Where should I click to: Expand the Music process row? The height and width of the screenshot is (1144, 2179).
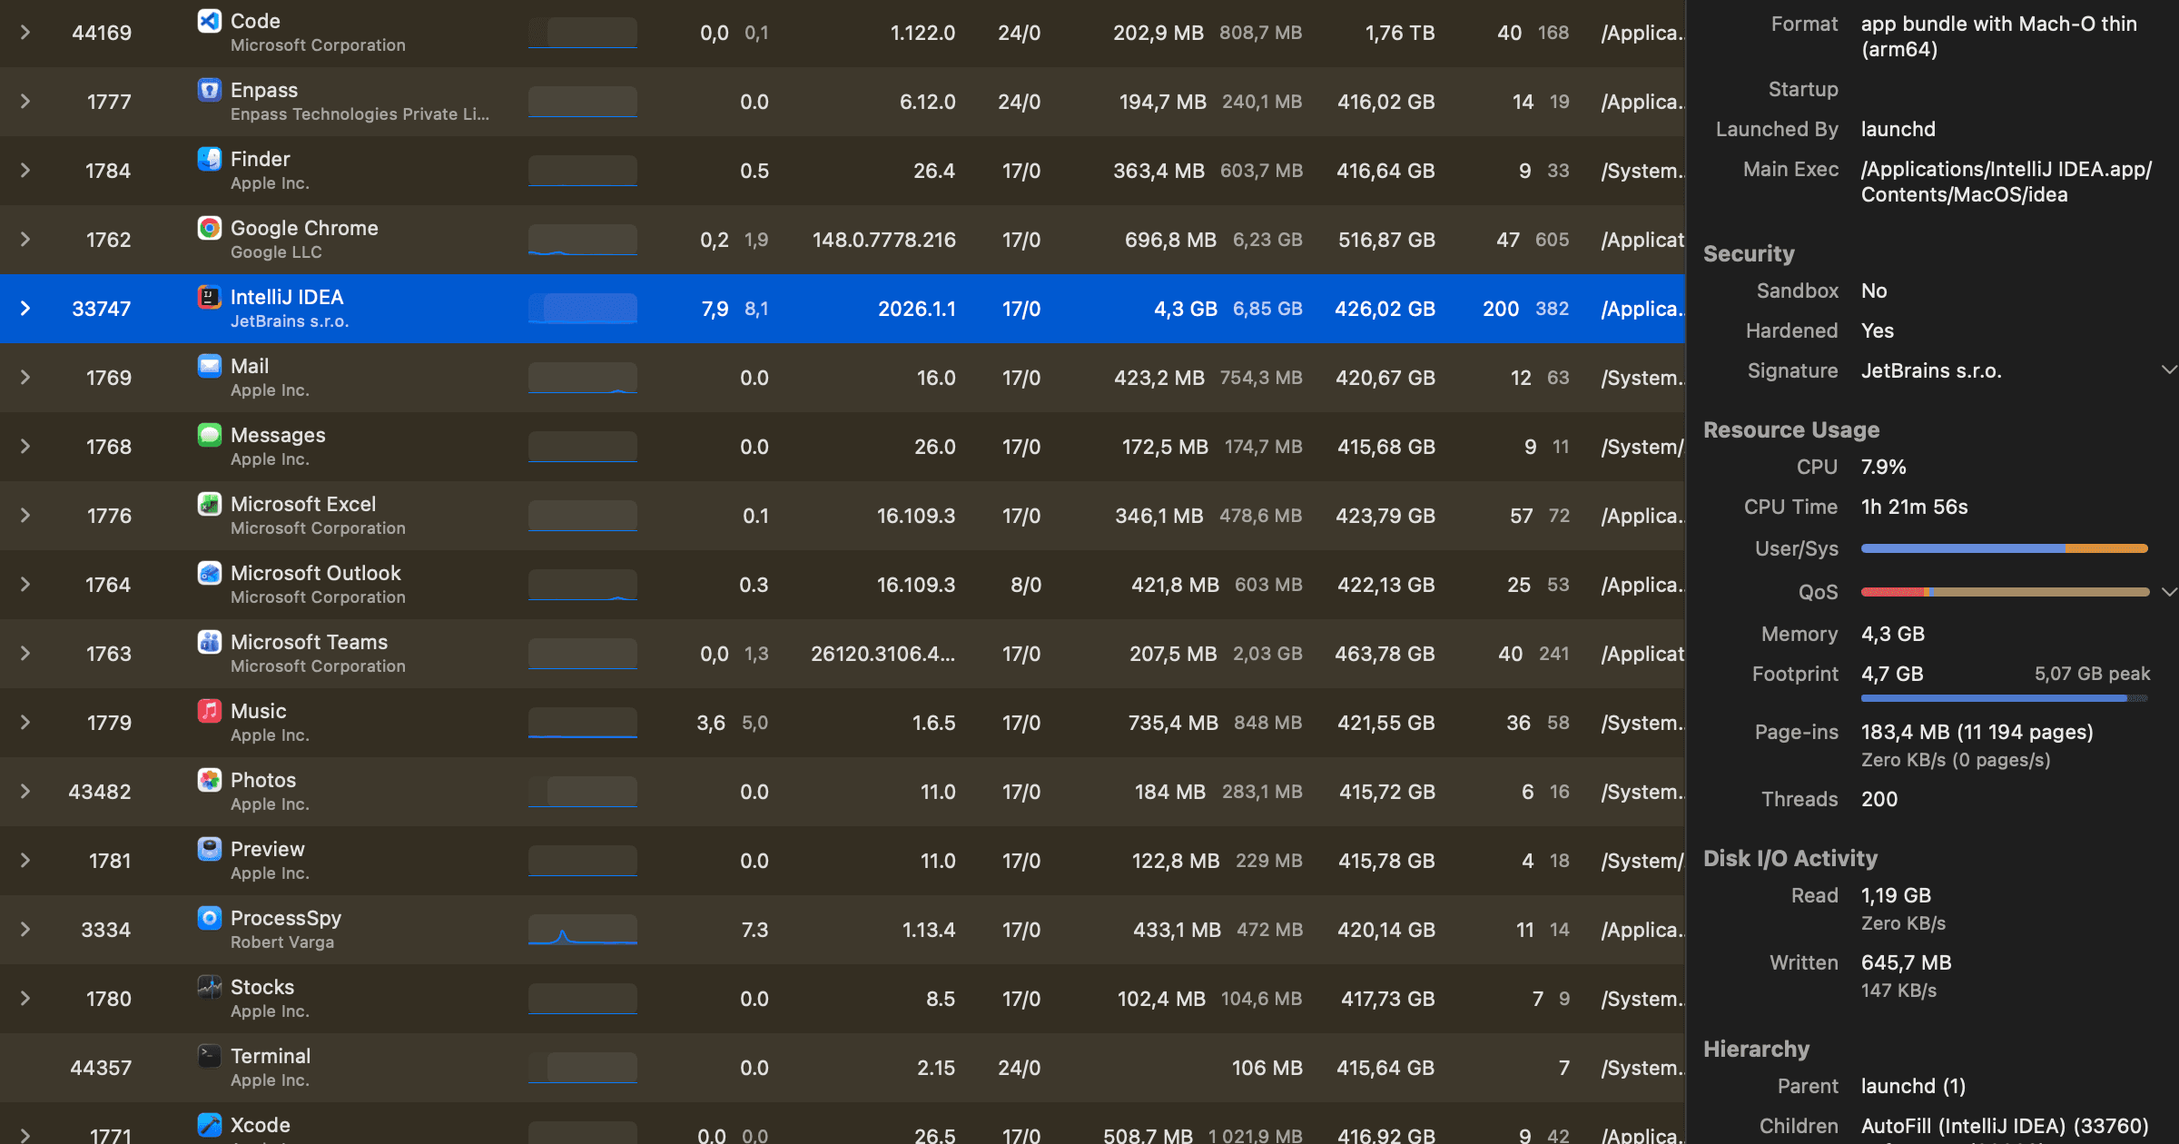(x=25, y=723)
